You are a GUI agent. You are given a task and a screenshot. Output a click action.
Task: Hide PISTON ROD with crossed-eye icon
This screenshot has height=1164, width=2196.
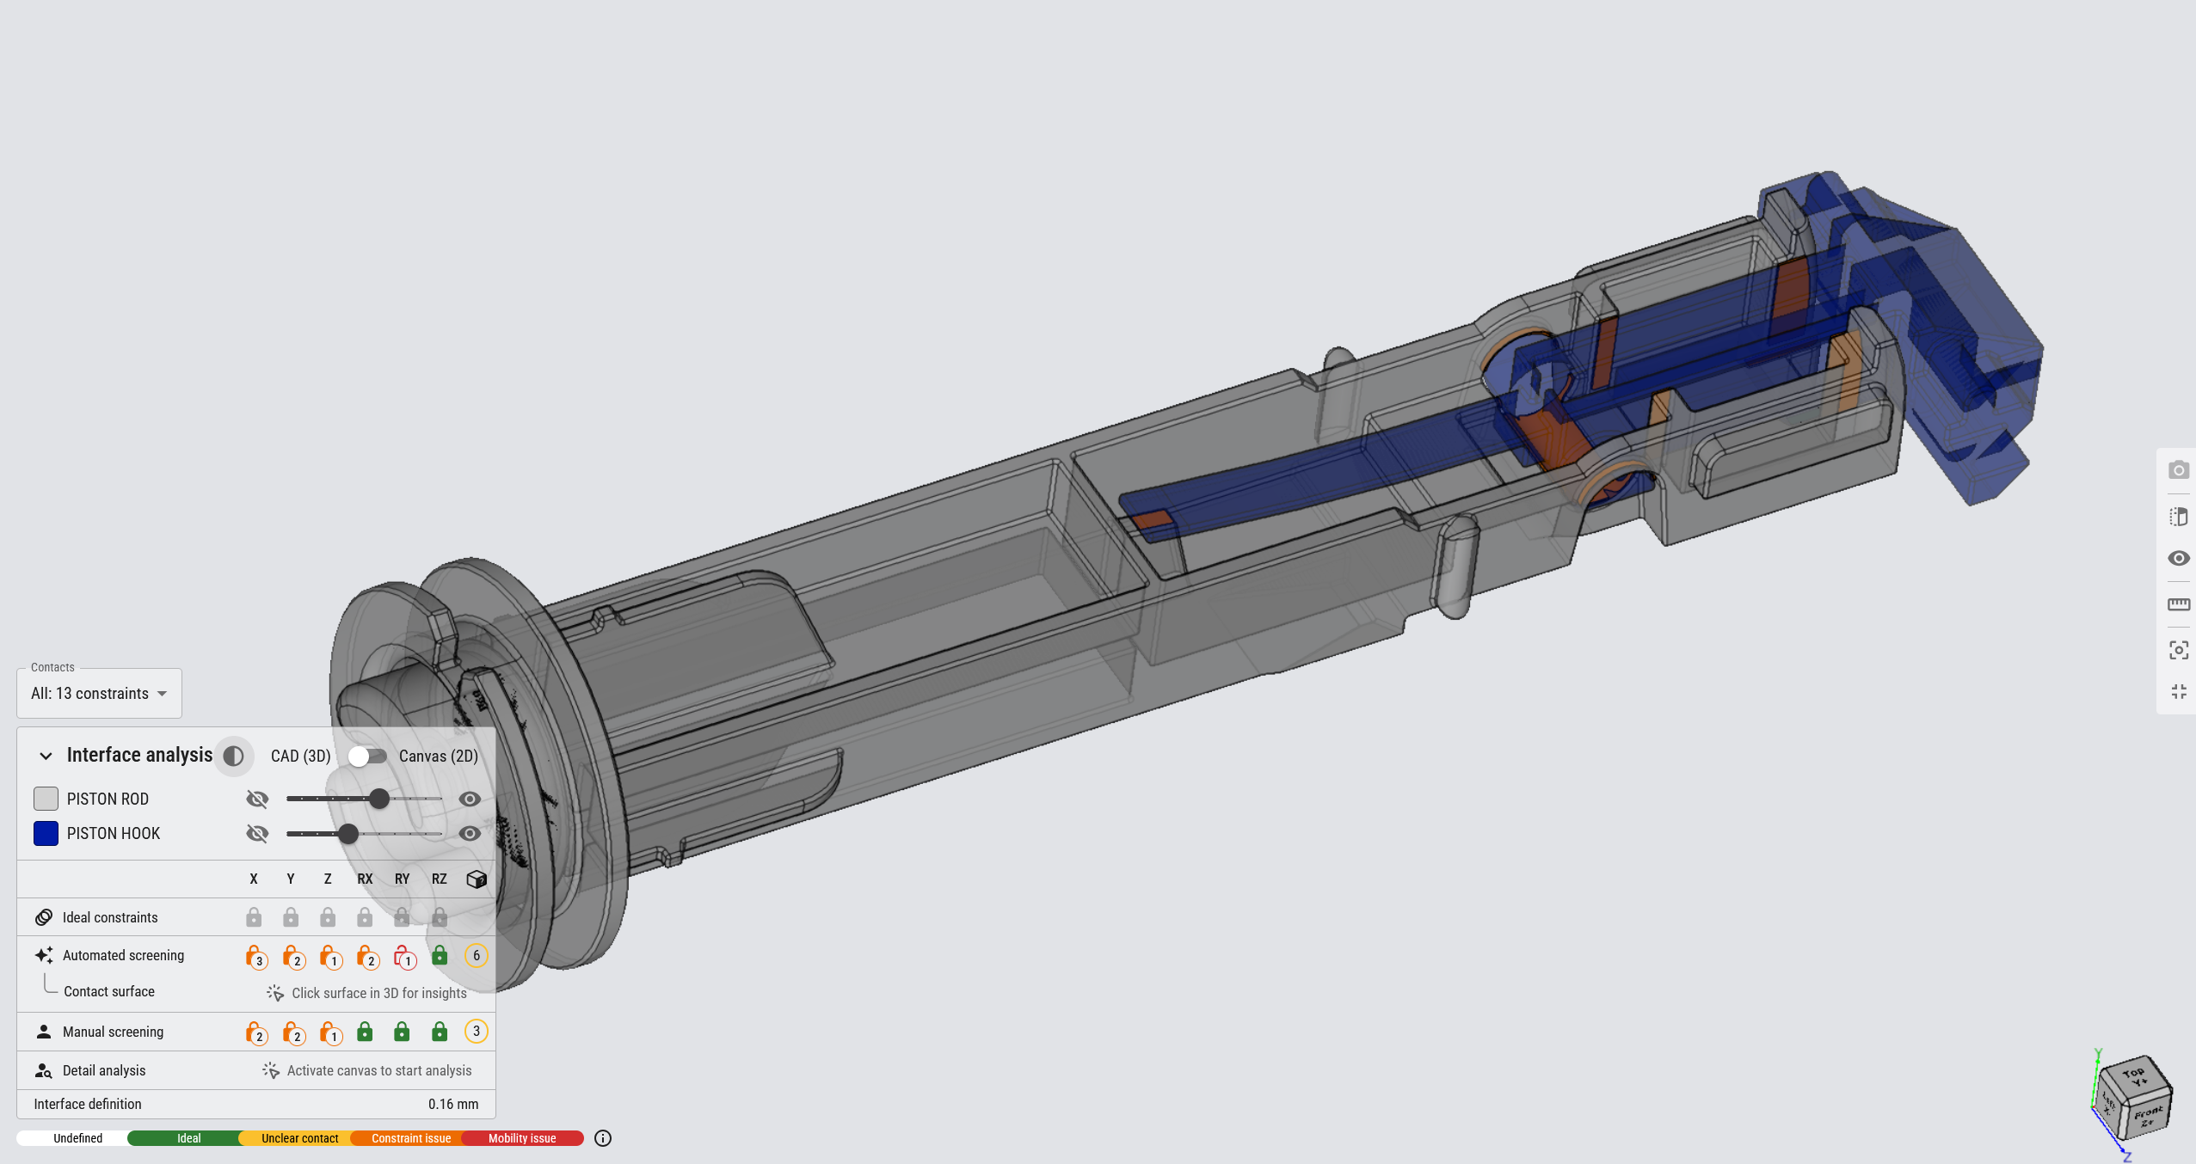[257, 799]
